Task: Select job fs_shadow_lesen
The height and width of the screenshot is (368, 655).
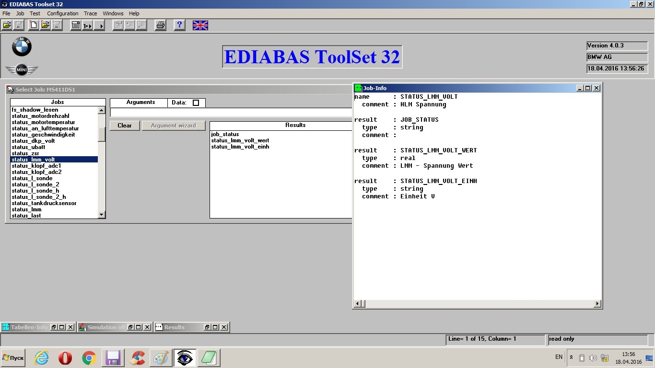Action: [x=35, y=110]
